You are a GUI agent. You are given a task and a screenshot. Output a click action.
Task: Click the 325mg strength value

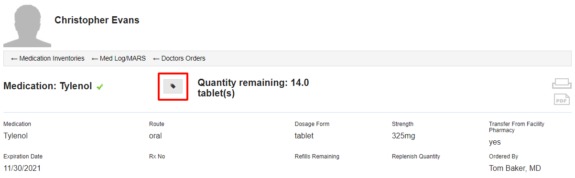403,136
